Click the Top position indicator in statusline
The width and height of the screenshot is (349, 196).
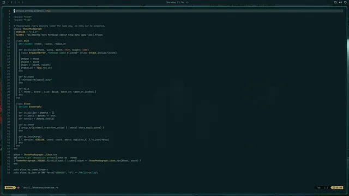pyautogui.click(x=318, y=187)
